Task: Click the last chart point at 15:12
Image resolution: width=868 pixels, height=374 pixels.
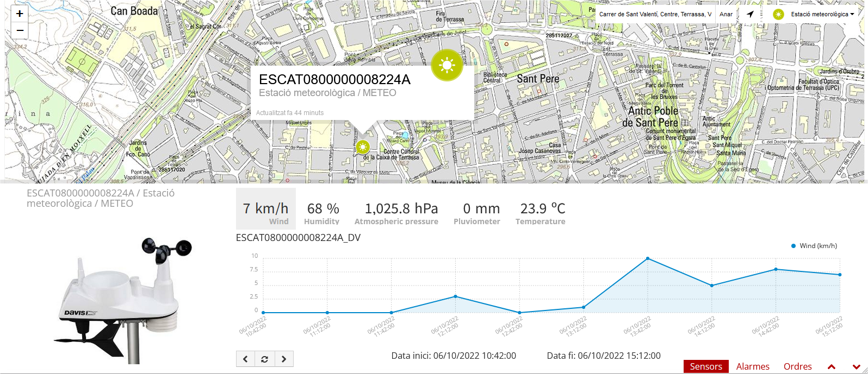Action: pos(840,275)
